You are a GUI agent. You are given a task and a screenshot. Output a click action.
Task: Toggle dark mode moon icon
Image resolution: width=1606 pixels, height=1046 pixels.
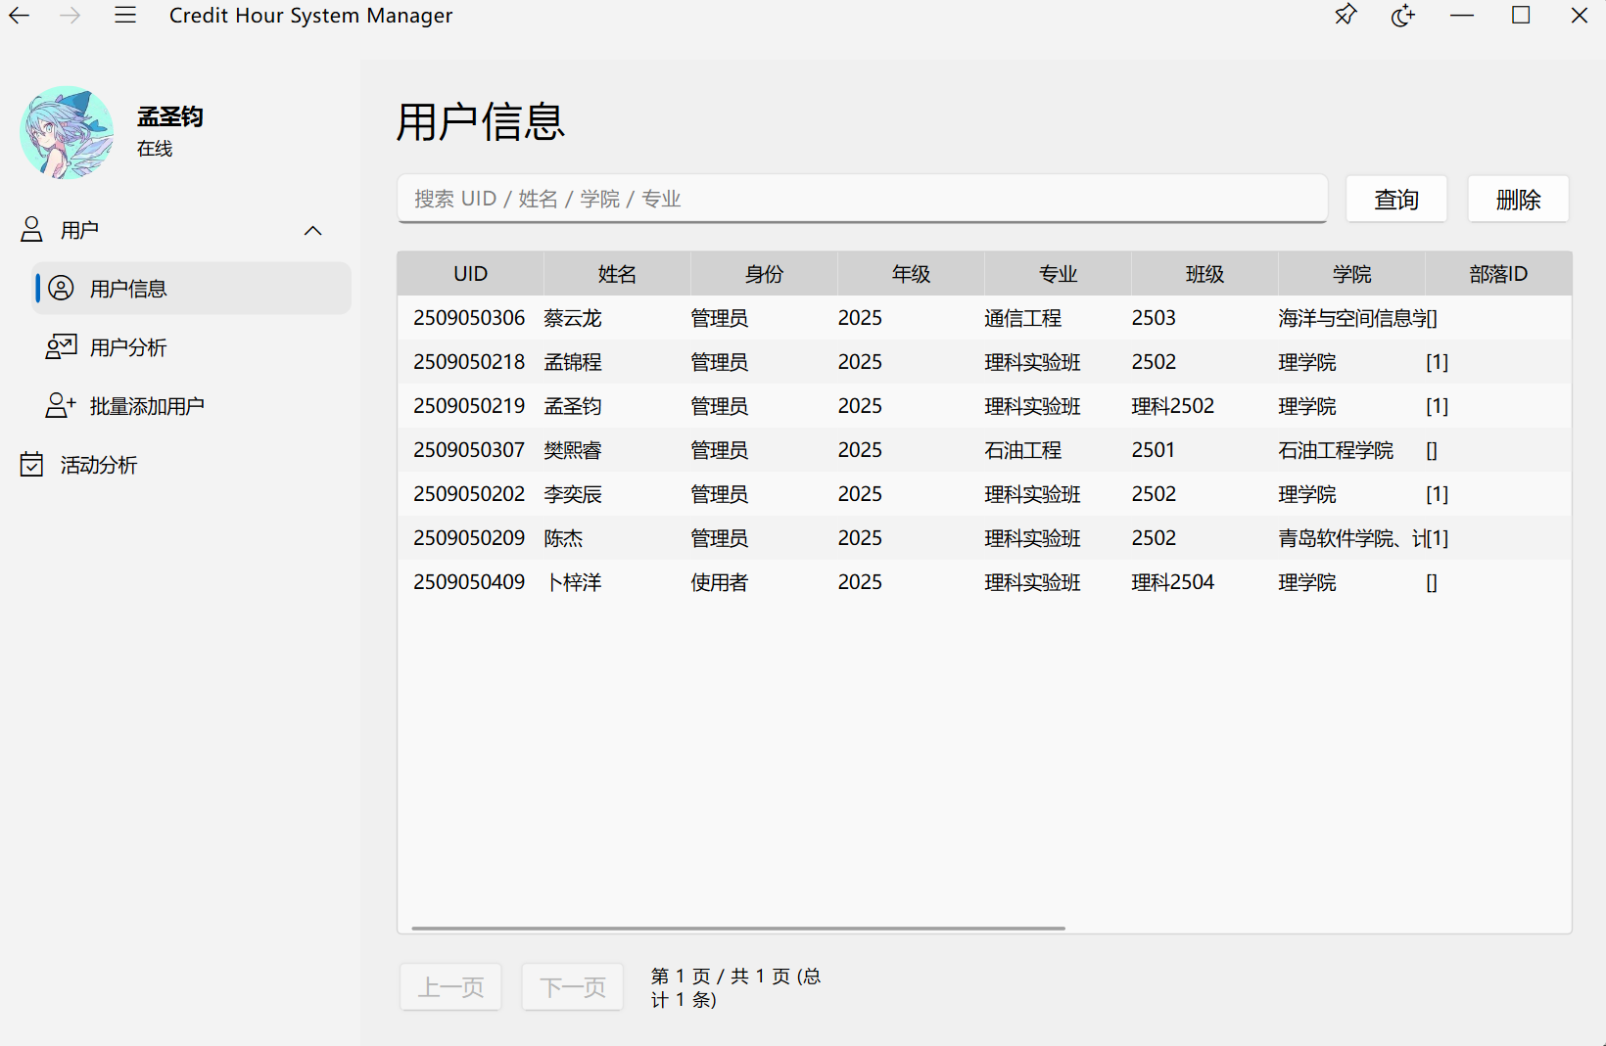tap(1402, 16)
